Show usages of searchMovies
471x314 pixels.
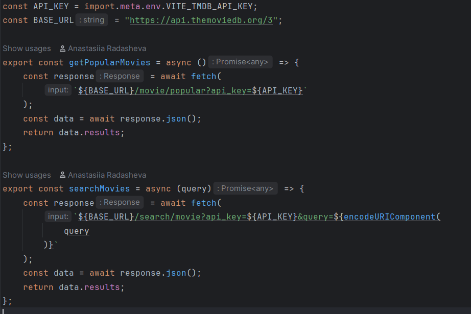point(27,175)
